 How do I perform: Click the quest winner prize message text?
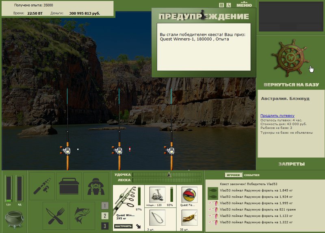pos(202,37)
